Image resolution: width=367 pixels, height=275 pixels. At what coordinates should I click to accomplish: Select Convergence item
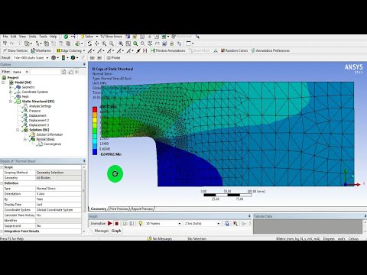click(52, 144)
